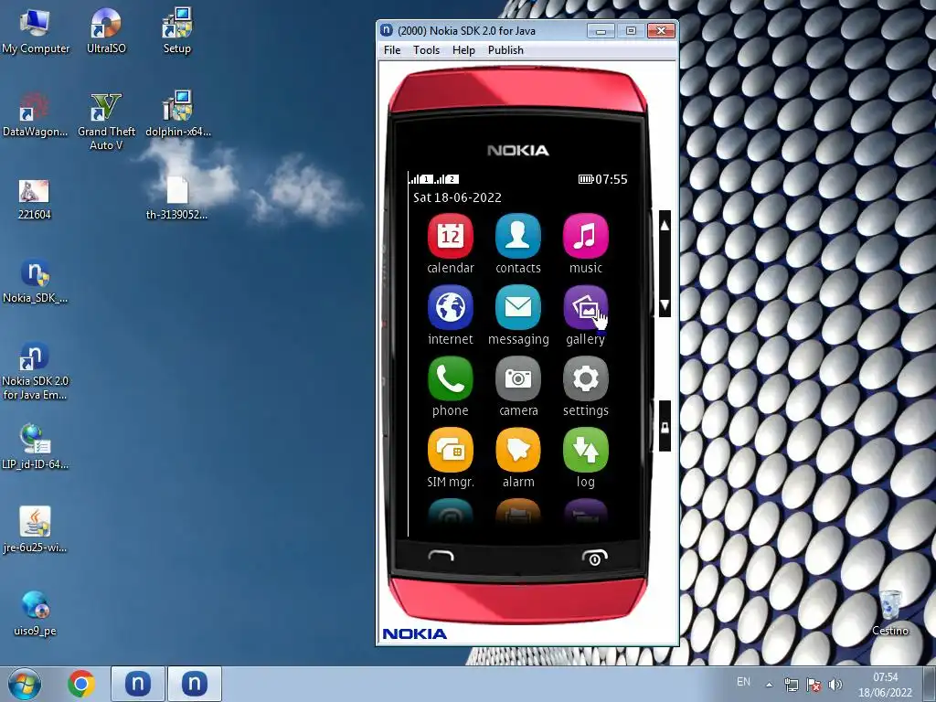This screenshot has width=936, height=702.
Task: Open the network tray icon
Action: coord(792,686)
